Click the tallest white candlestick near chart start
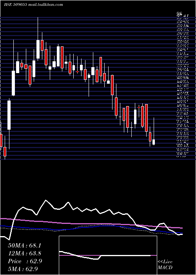This screenshot has width=196, height=275. 9,115
